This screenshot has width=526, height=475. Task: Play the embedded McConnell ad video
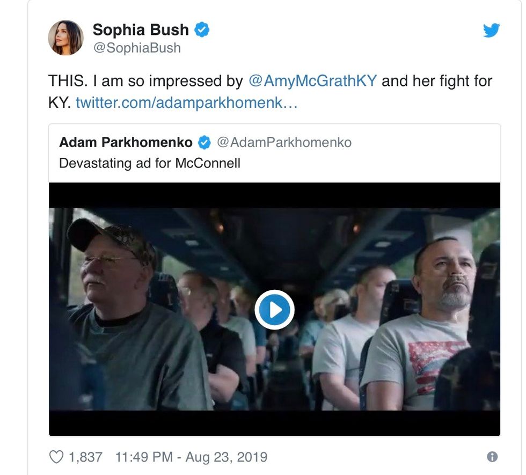click(x=274, y=309)
